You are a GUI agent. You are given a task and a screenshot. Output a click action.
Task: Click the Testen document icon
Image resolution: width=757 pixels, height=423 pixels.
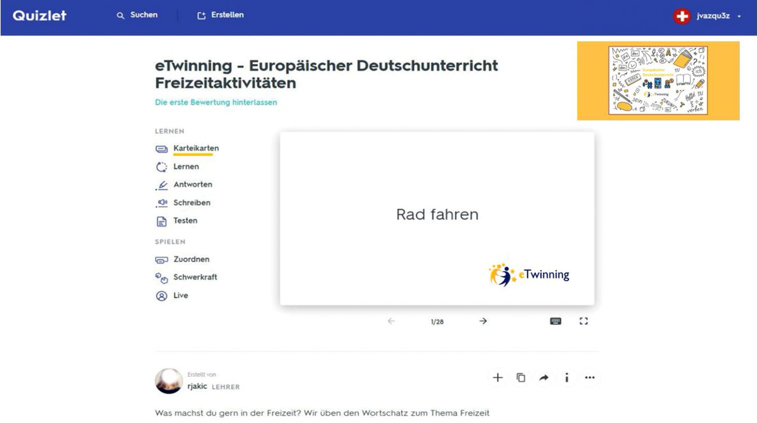(x=161, y=221)
